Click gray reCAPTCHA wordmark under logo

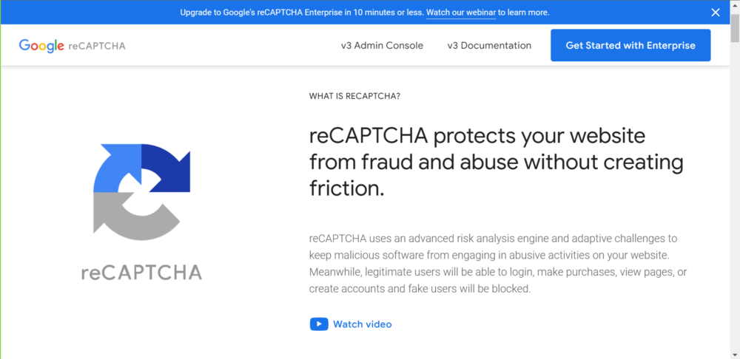tap(141, 273)
